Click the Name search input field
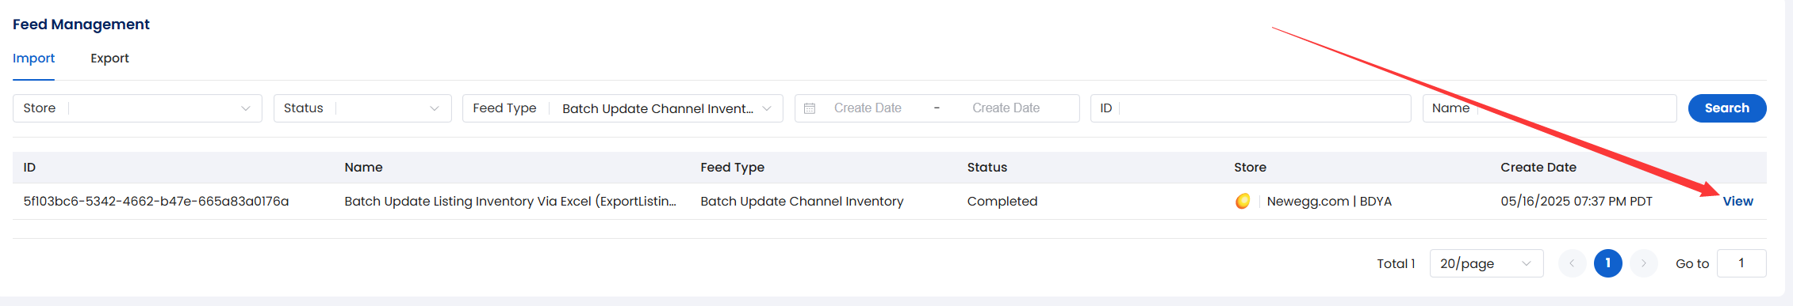This screenshot has width=1793, height=306. click(1550, 108)
